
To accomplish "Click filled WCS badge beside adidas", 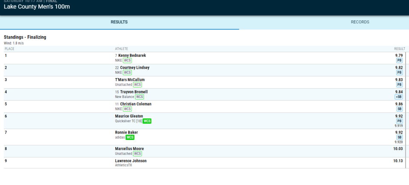I will (x=130, y=137).
